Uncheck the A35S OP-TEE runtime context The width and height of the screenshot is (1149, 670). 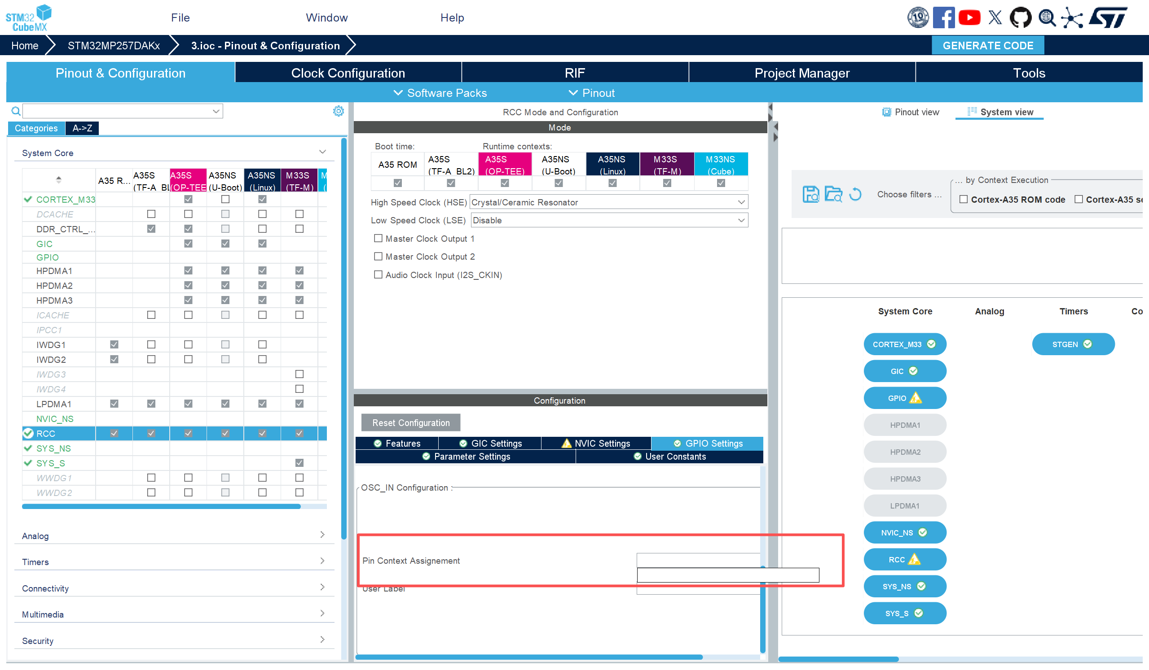coord(504,183)
